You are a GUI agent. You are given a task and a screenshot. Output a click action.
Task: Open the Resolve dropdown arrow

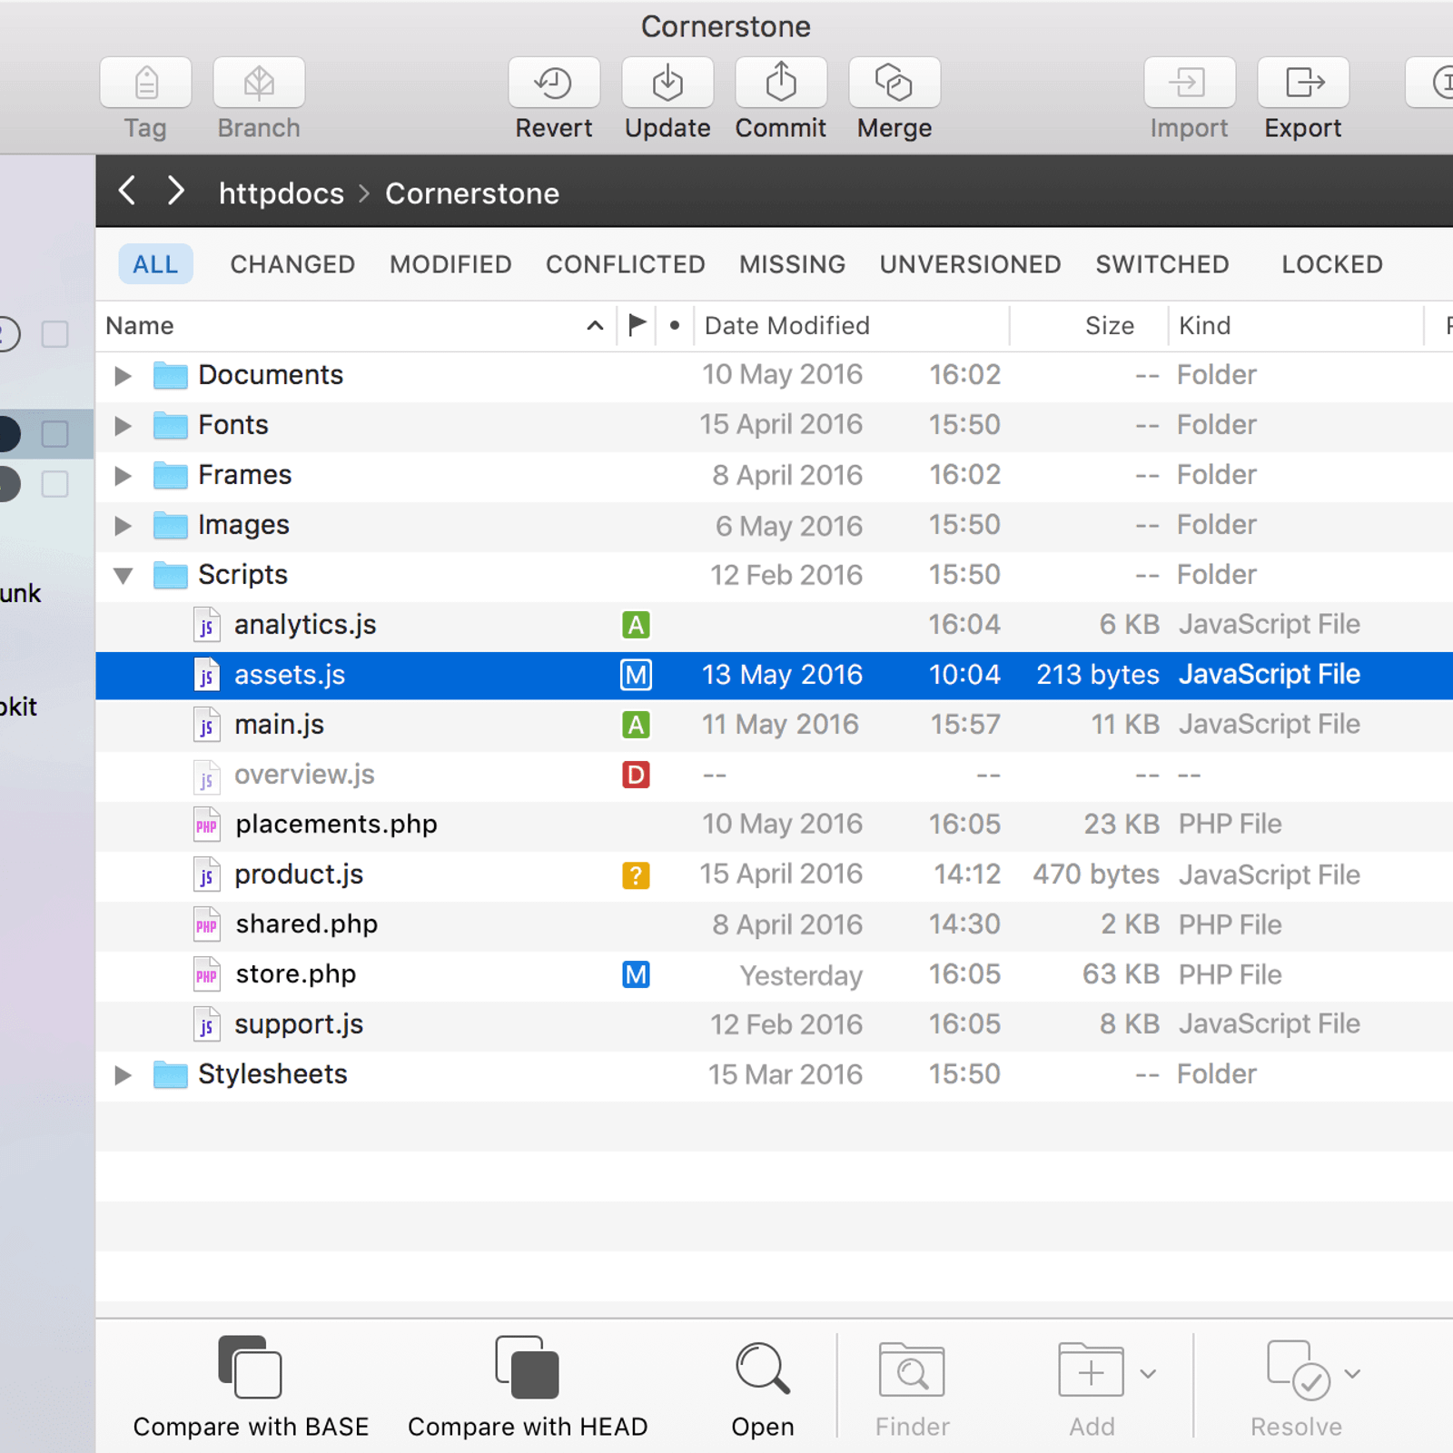click(1352, 1373)
